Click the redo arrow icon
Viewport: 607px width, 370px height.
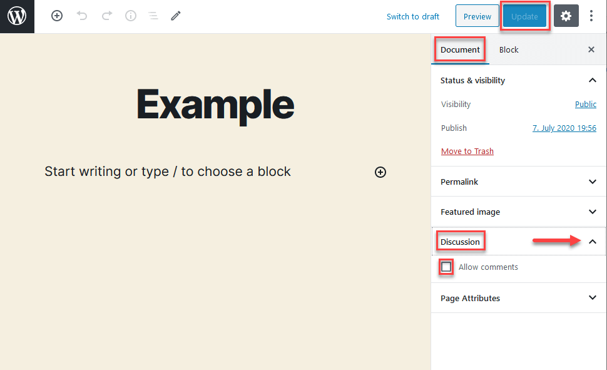pos(106,16)
